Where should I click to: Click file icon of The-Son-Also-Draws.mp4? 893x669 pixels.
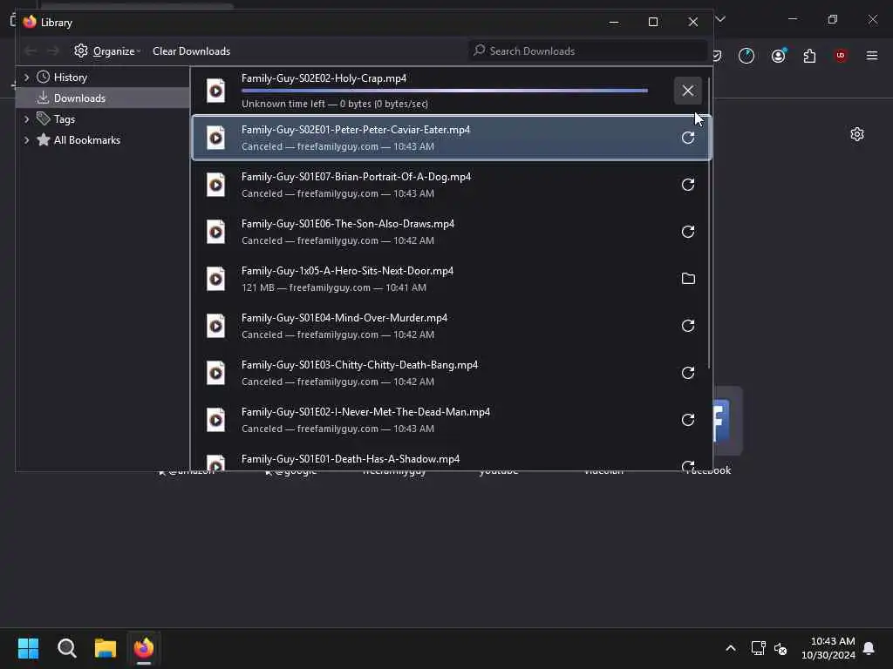click(x=216, y=232)
